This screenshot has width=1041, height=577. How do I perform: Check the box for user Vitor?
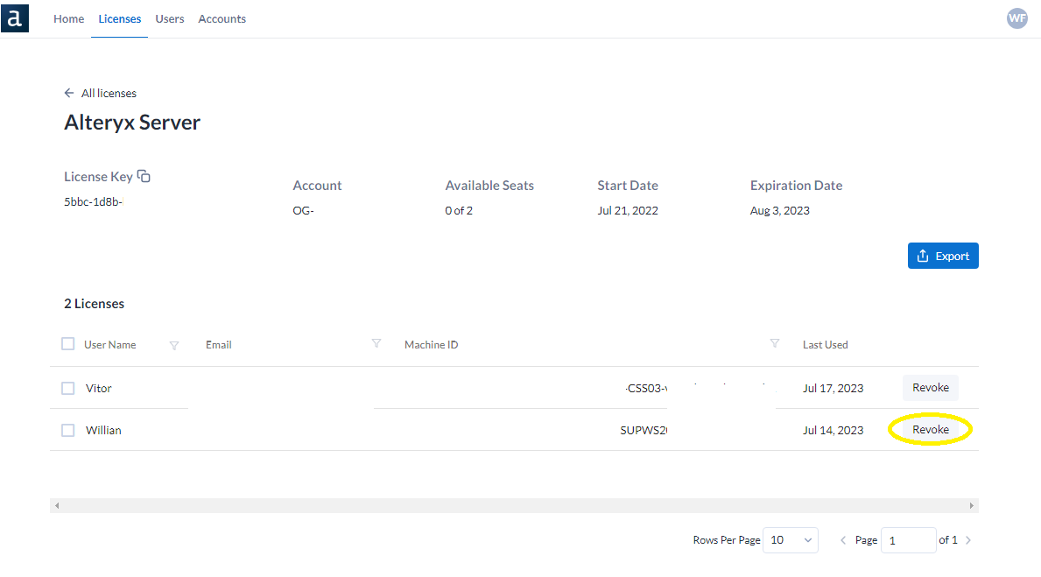click(x=67, y=388)
